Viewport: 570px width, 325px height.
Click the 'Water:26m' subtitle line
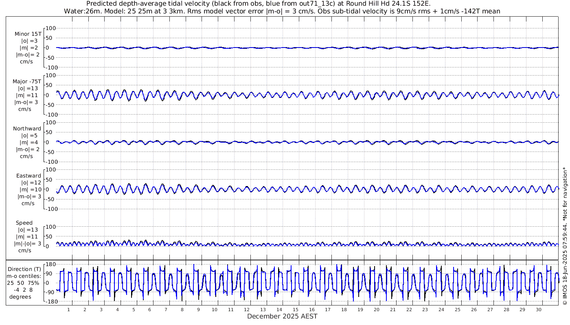coord(282,11)
